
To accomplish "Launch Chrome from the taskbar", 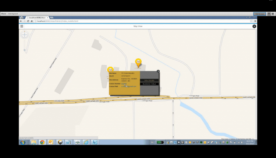I will click(42, 142).
